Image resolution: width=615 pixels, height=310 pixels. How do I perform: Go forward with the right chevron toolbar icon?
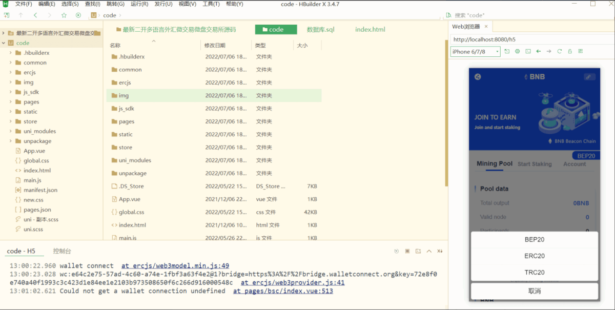pos(50,15)
